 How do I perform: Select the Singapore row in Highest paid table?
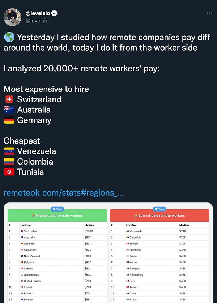[58, 250]
